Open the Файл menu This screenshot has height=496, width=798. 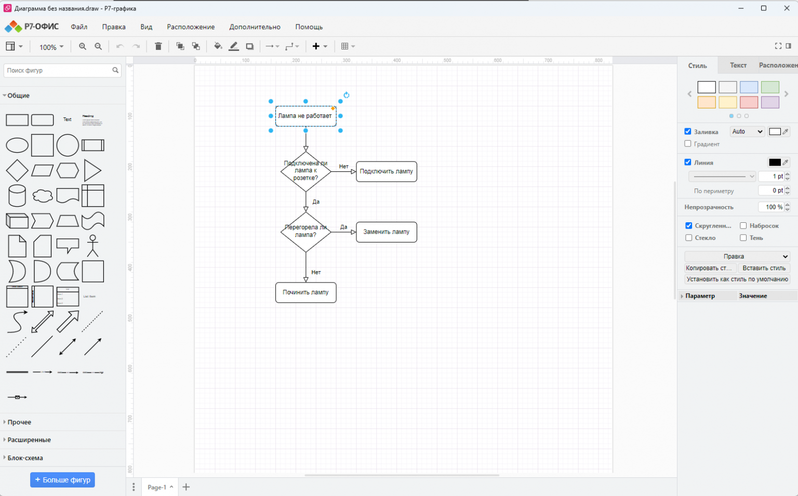[79, 27]
